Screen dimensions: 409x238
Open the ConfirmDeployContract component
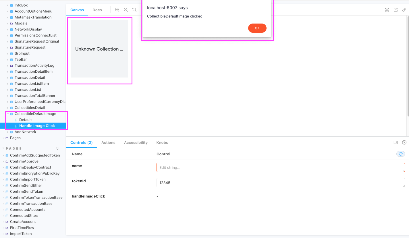pyautogui.click(x=31, y=167)
